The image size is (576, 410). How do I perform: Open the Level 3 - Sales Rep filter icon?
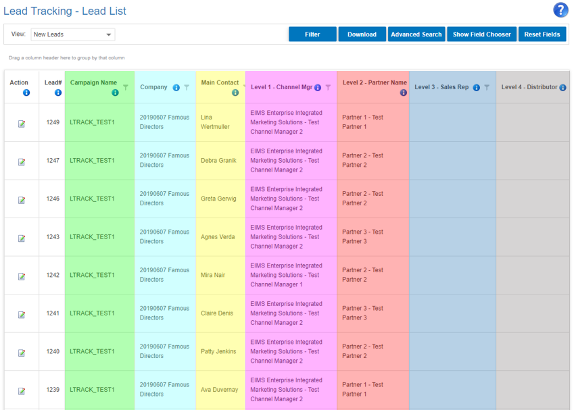[487, 87]
